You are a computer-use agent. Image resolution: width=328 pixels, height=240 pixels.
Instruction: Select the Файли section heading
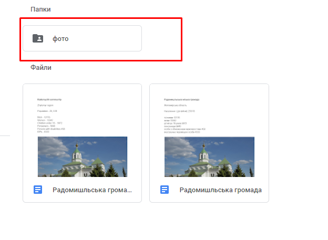[x=41, y=68]
